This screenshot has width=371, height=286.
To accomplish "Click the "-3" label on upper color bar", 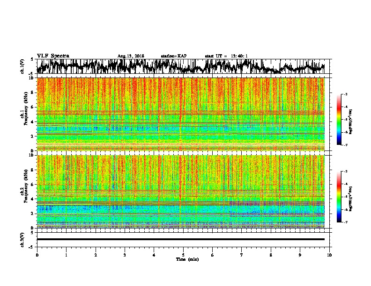I will pyautogui.click(x=345, y=94).
